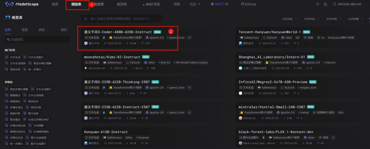Click the 快速搜索 sidebar input
The width and height of the screenshot is (370, 149).
38,40
